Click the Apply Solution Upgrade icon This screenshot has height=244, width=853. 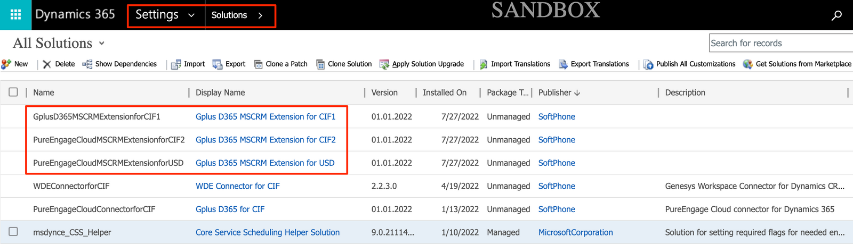point(384,64)
